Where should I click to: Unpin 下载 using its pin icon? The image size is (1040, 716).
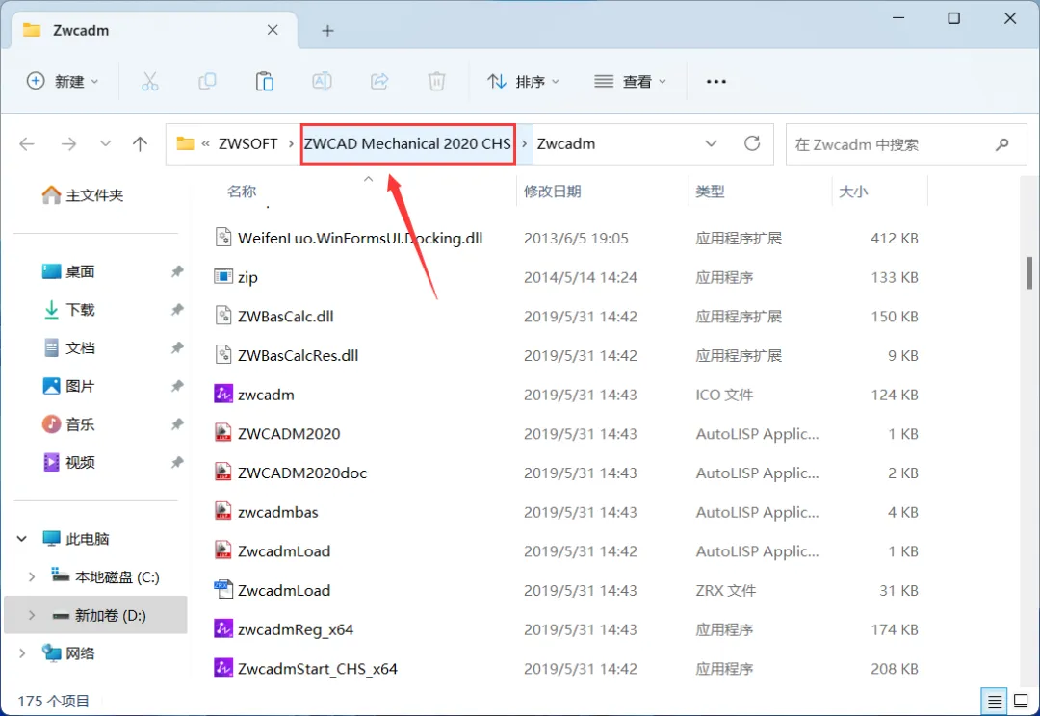[177, 310]
